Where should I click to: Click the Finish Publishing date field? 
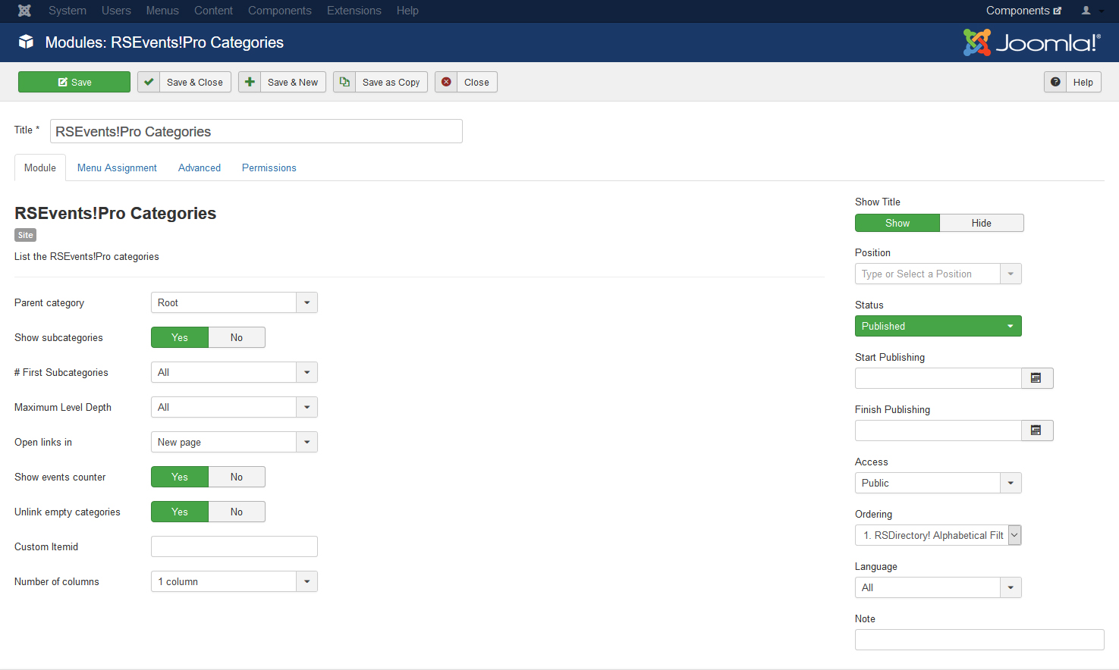pyautogui.click(x=938, y=430)
